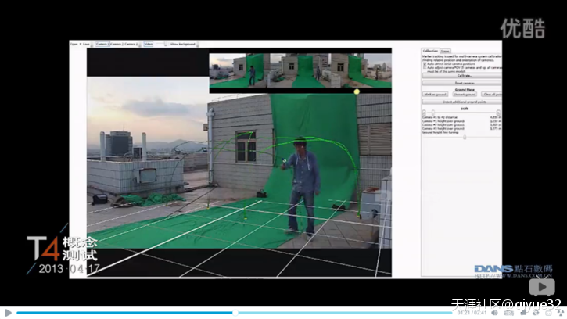The width and height of the screenshot is (567, 319).
Task: Click the Youku logo in the corner
Action: (522, 28)
